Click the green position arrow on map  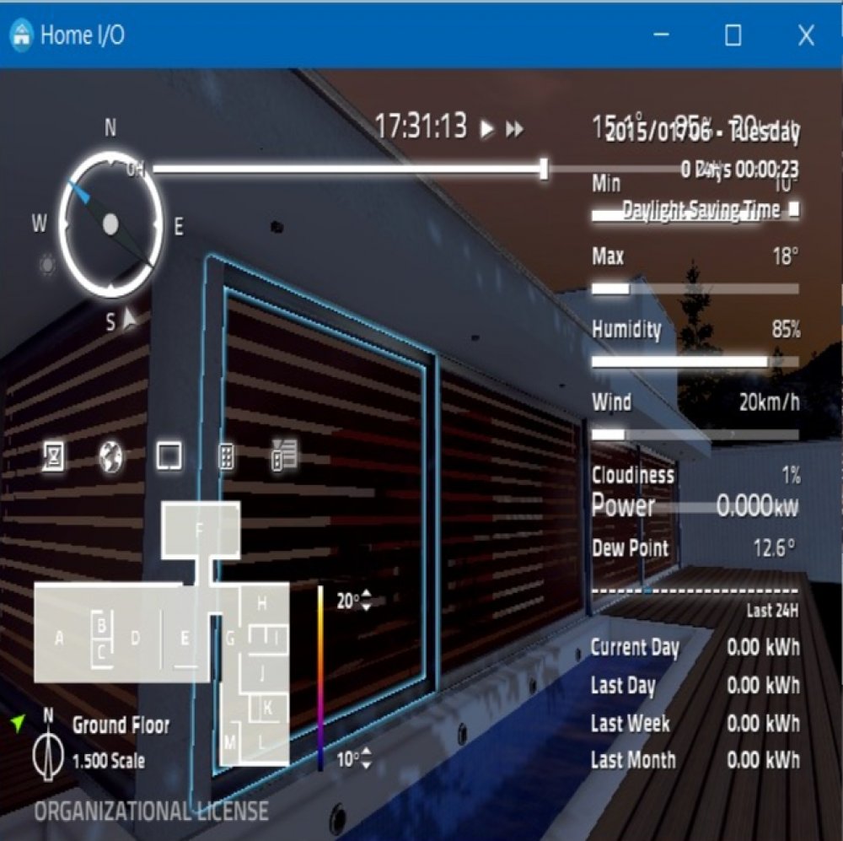18,723
